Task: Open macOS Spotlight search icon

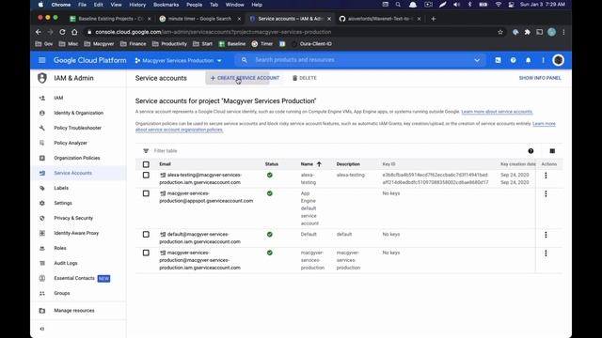Action: [x=398, y=5]
